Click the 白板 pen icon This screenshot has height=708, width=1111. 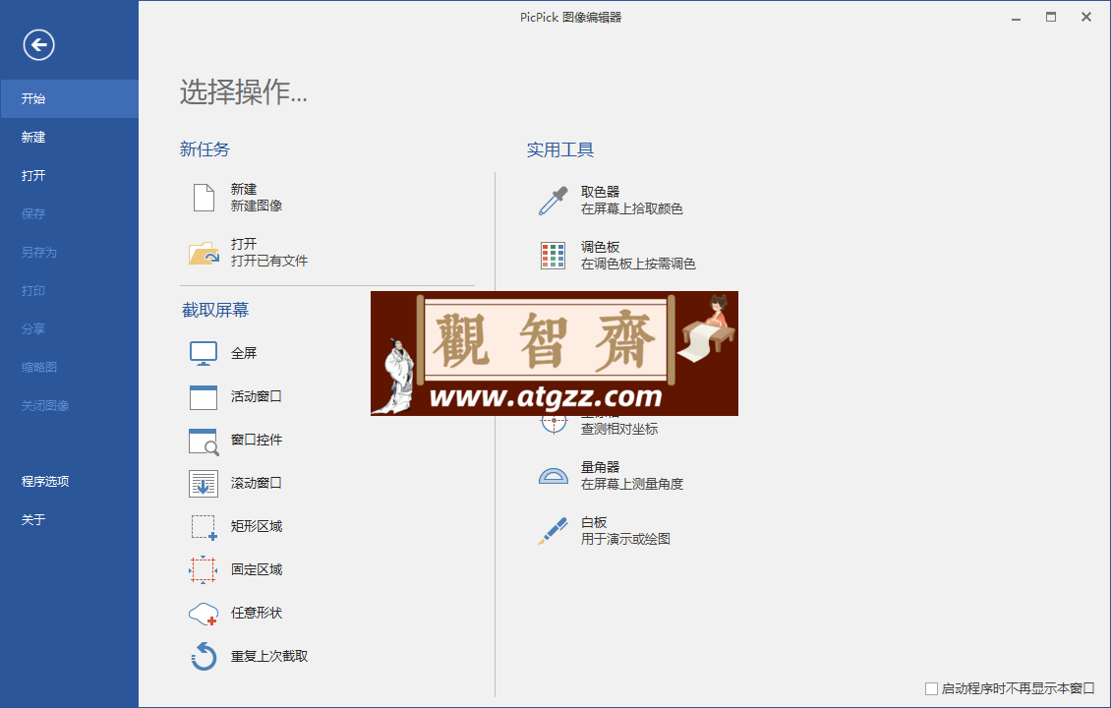(553, 531)
